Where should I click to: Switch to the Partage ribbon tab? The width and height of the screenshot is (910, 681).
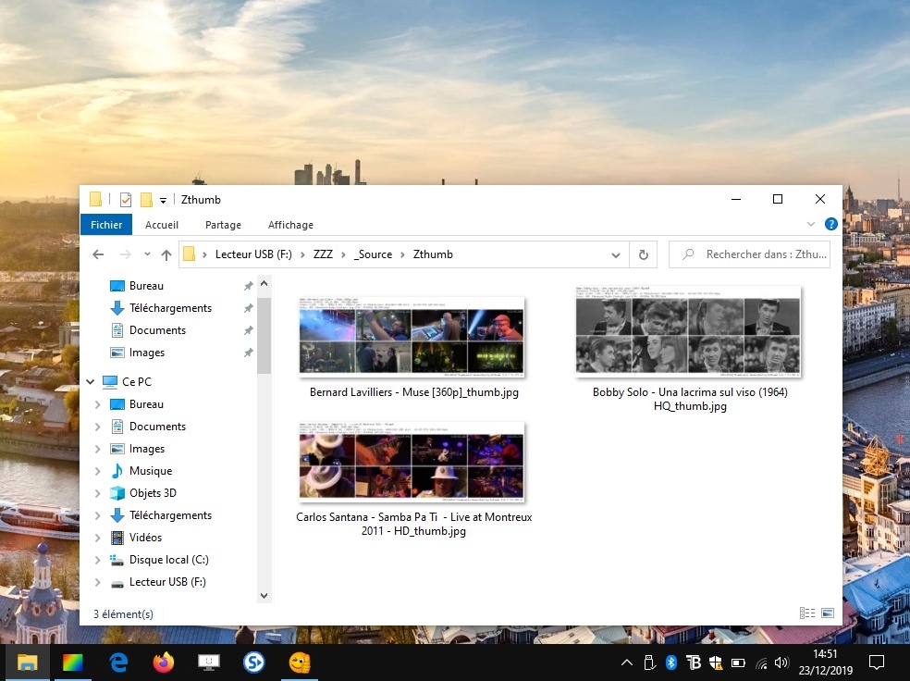click(223, 225)
